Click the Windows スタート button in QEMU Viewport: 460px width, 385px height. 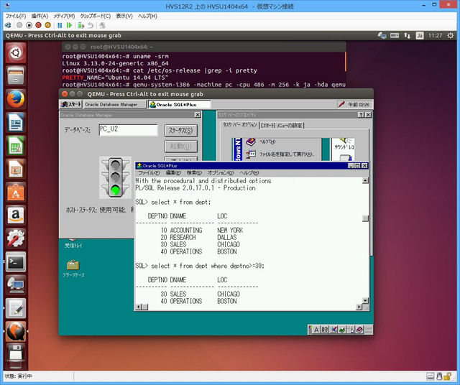(70, 104)
